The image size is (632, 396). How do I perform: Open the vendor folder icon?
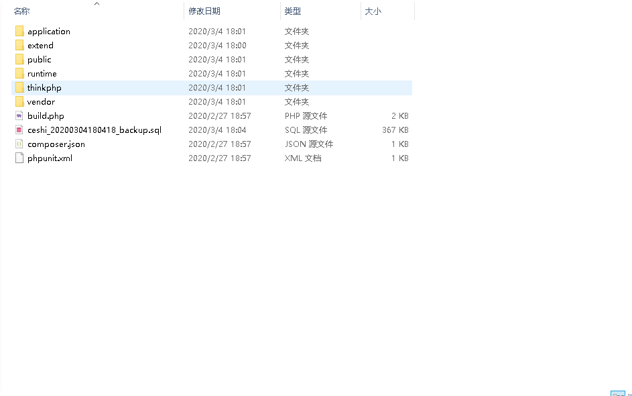point(19,101)
